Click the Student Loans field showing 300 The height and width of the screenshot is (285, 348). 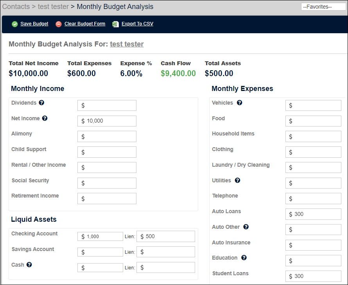[313, 276]
